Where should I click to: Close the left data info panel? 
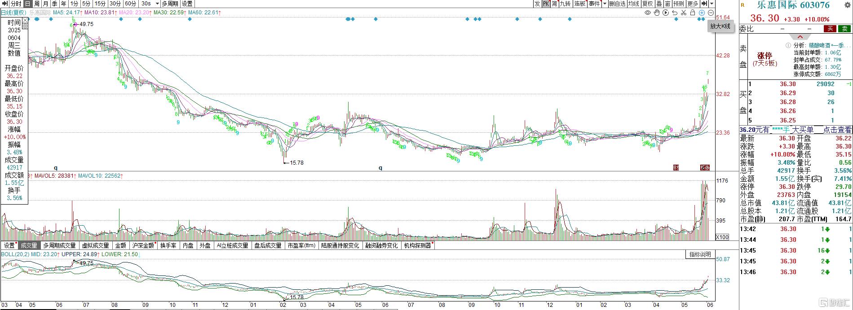point(25,20)
